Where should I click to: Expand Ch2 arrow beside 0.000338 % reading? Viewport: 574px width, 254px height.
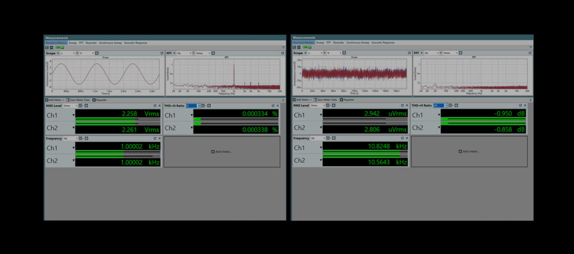[192, 128]
